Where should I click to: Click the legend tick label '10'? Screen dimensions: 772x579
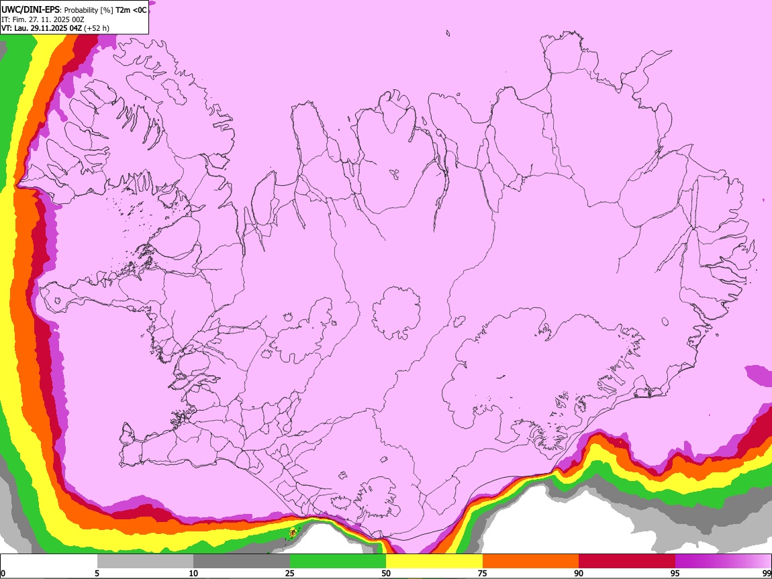193,573
